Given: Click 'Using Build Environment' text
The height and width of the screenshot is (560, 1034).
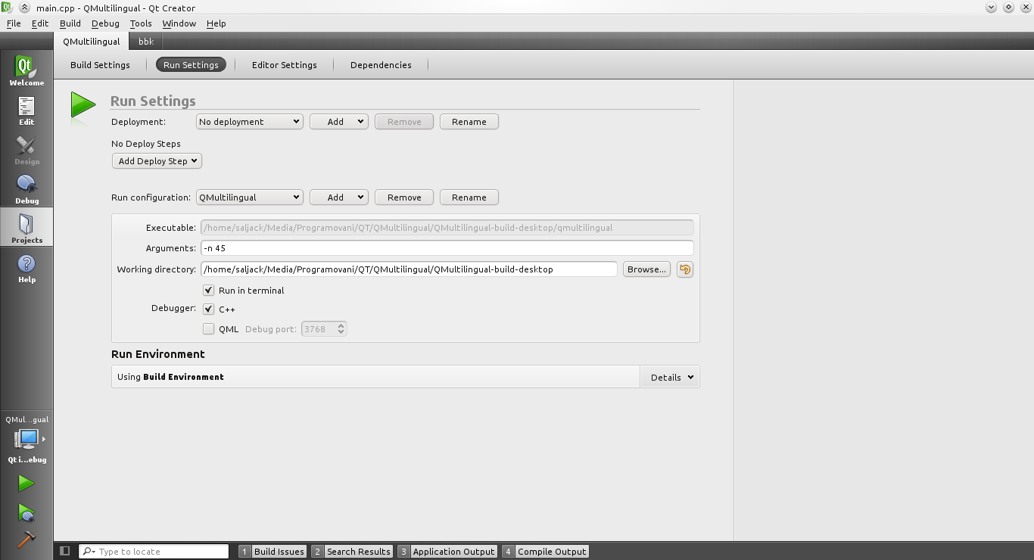Looking at the screenshot, I should [x=170, y=377].
